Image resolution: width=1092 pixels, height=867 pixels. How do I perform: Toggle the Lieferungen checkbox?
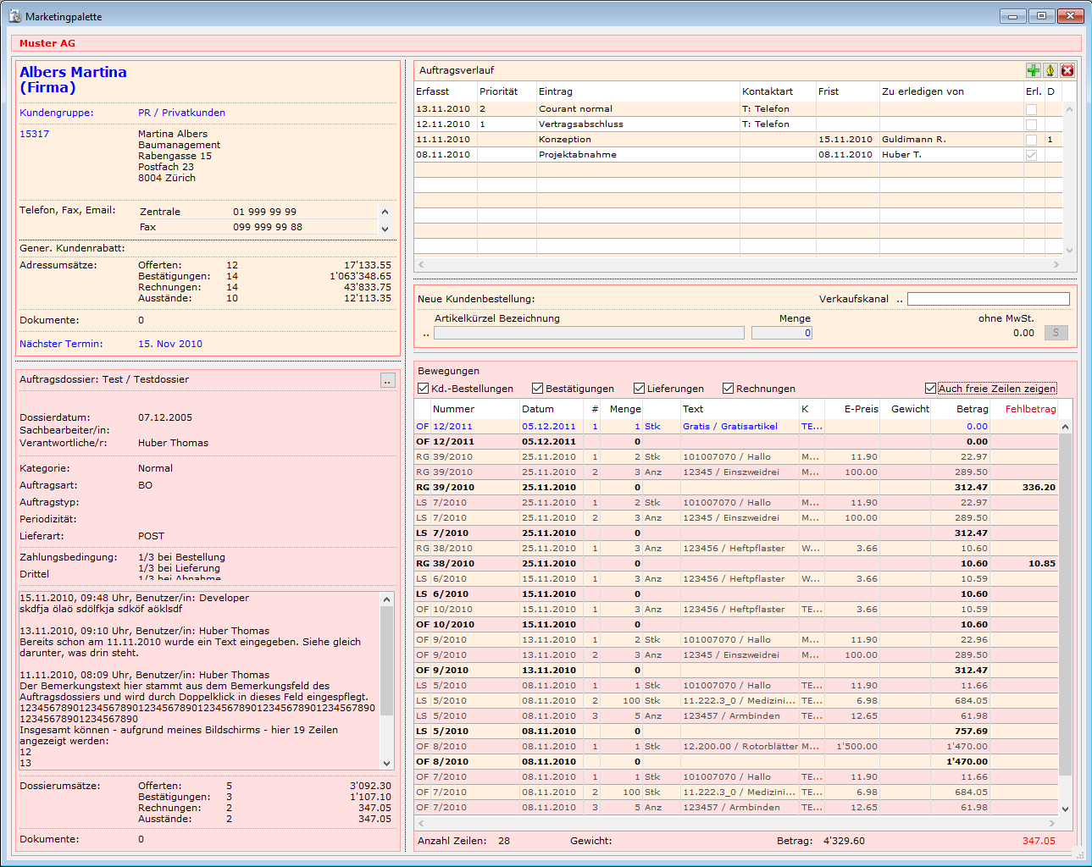pos(640,389)
